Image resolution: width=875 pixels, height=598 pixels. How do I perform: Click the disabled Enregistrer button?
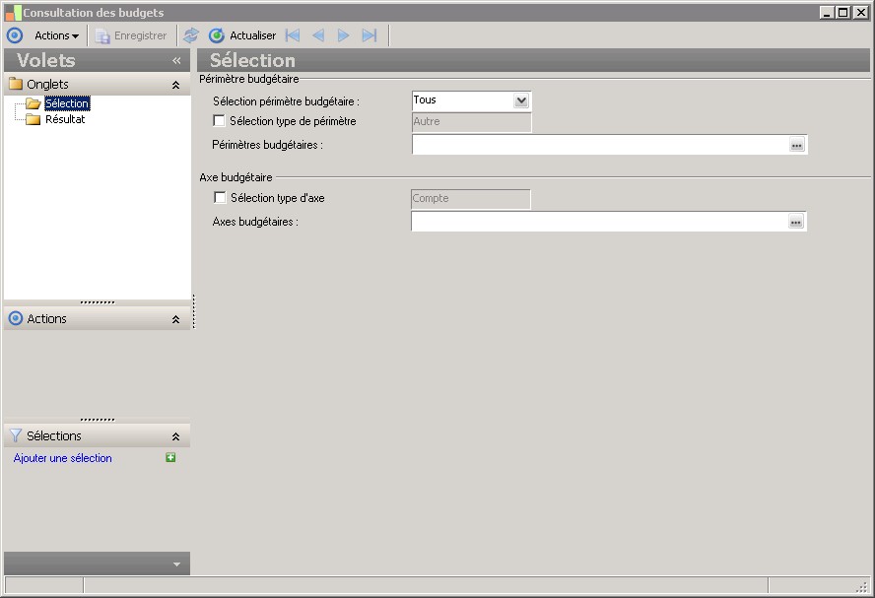click(x=131, y=35)
